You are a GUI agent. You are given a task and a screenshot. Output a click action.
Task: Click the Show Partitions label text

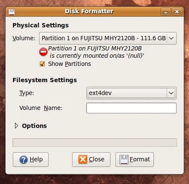pos(70,64)
